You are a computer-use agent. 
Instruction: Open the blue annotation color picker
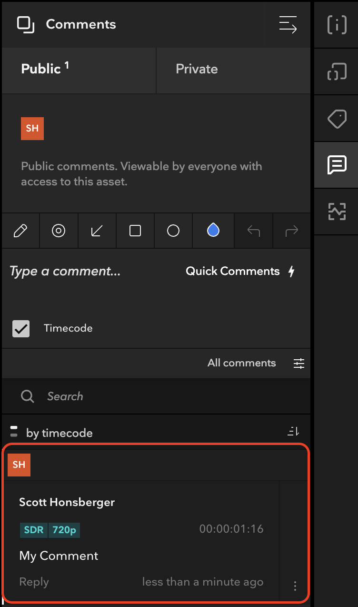[213, 231]
